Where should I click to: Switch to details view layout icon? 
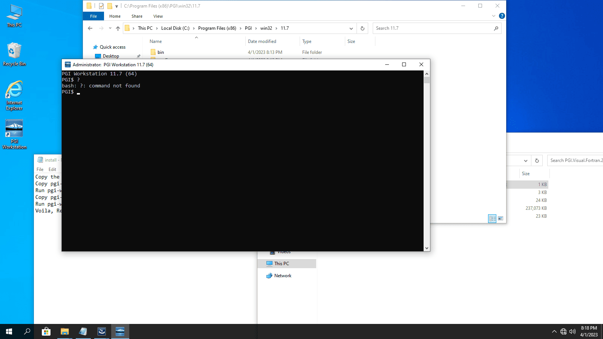coord(492,218)
